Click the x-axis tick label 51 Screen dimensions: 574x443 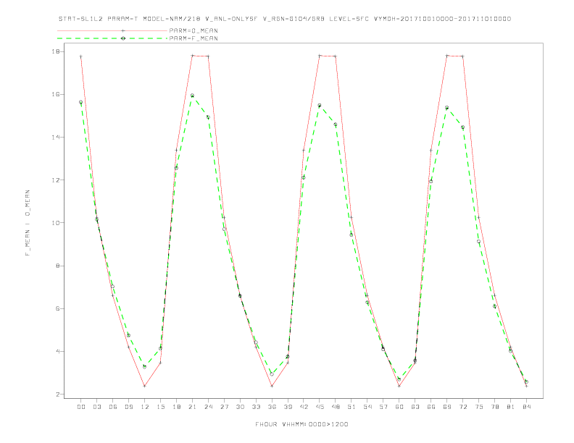(352, 407)
